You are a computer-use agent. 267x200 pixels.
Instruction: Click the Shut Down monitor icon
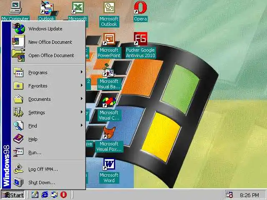click(18, 182)
